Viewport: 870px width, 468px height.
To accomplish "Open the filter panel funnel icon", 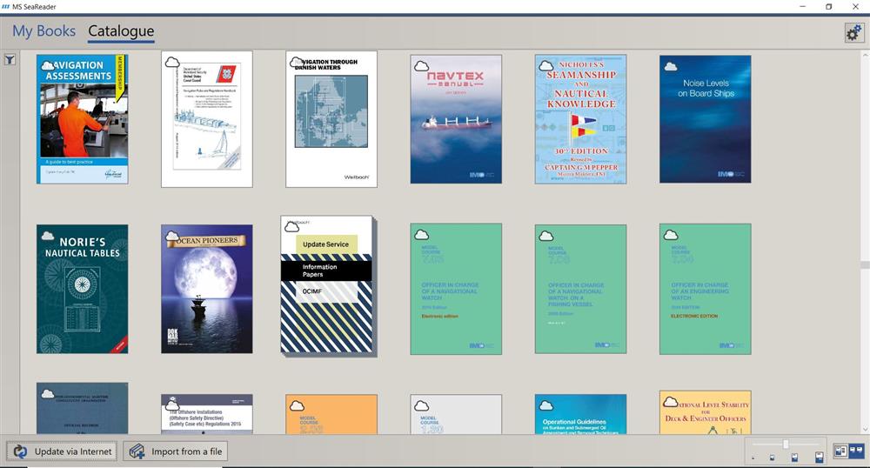I will click(10, 60).
